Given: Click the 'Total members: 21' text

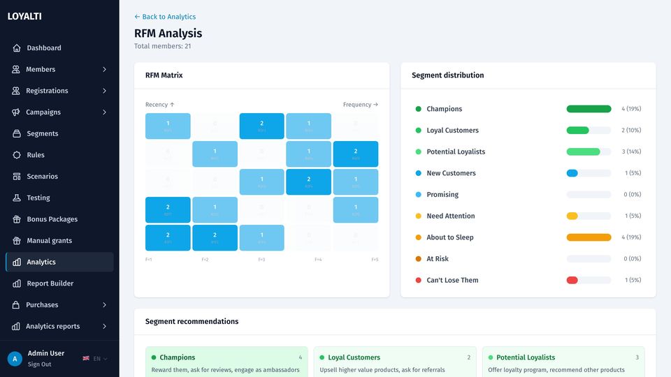Looking at the screenshot, I should click(163, 46).
